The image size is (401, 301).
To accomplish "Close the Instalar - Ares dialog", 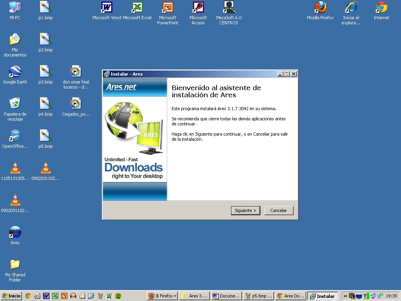I will pyautogui.click(x=294, y=74).
